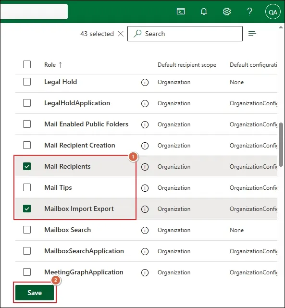Image resolution: width=285 pixels, height=308 pixels.
Task: Click scrollbar up arrow
Action: click(x=281, y=27)
